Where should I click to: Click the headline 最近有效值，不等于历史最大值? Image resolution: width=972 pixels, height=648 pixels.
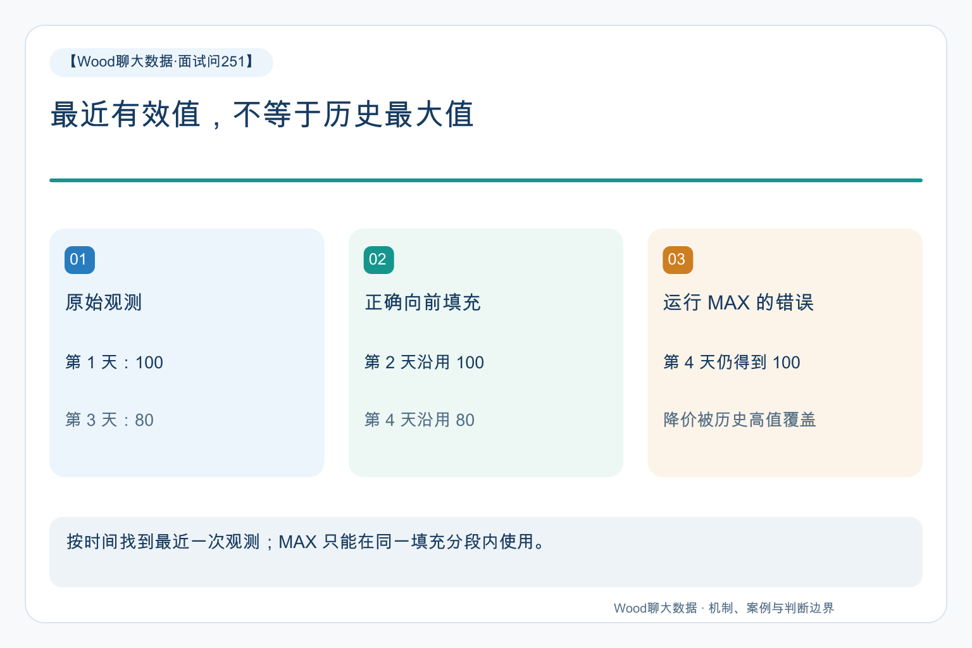coord(262,115)
